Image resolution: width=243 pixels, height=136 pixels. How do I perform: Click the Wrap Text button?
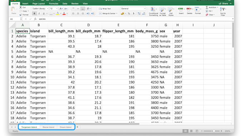pyautogui.click(x=105, y=9)
